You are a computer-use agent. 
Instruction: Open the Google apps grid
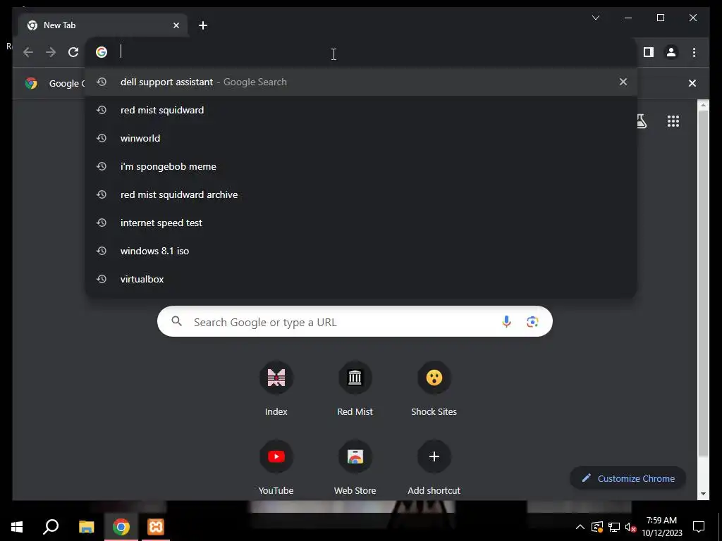673,121
